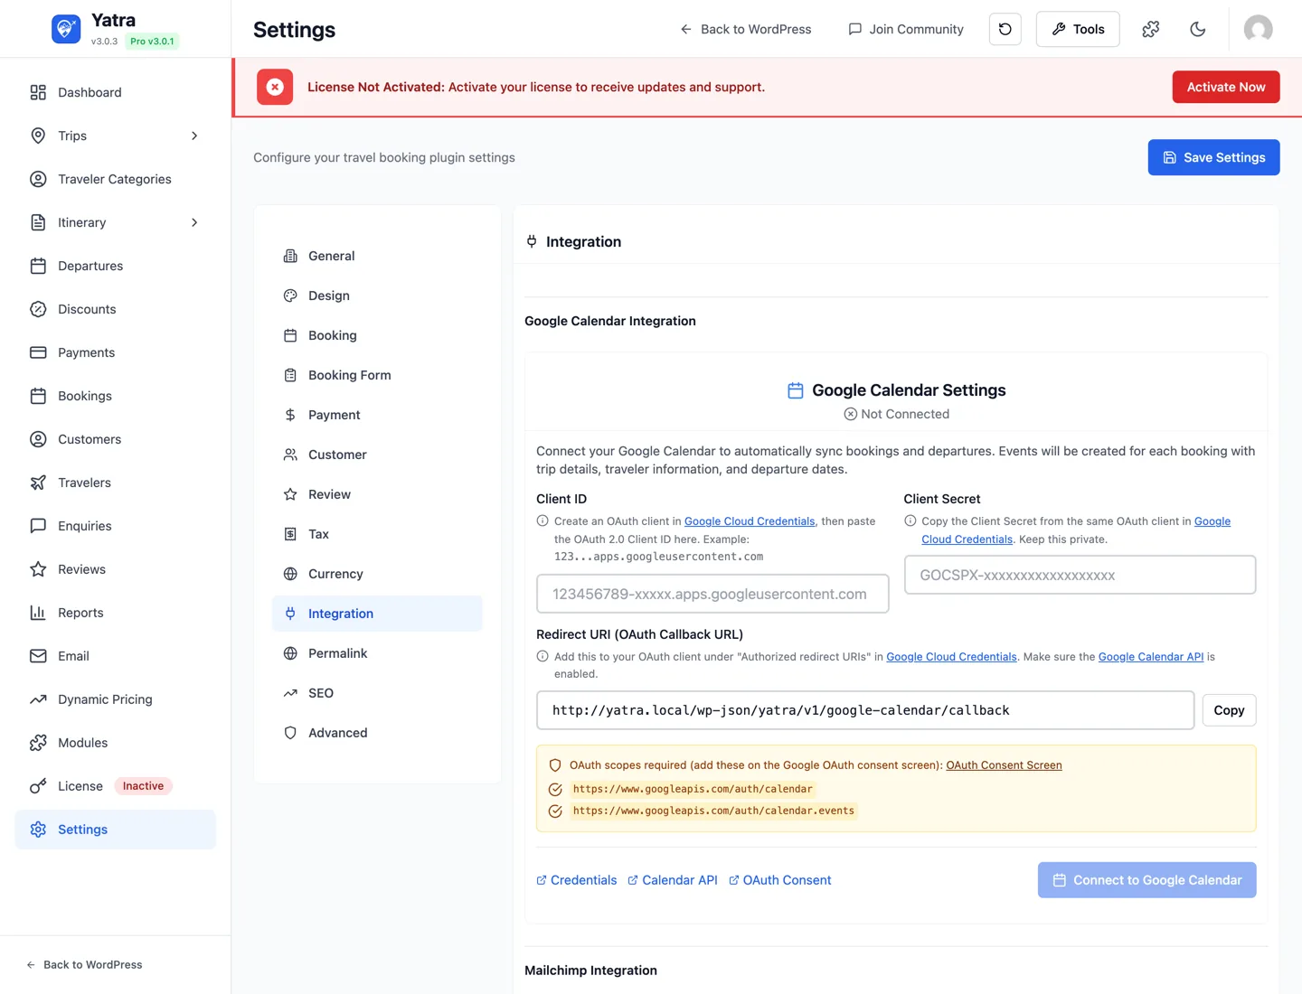Click the Google Calendar Settings calendar icon

click(x=796, y=390)
